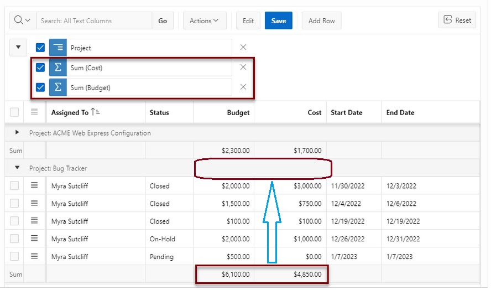Open the header row actions menu icon

point(34,112)
